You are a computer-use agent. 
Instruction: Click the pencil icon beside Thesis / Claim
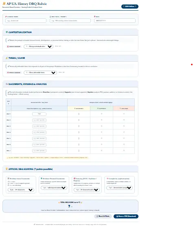[7, 58]
